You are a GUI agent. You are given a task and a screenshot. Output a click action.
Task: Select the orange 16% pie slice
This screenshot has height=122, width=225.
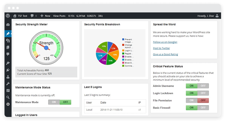point(114,55)
